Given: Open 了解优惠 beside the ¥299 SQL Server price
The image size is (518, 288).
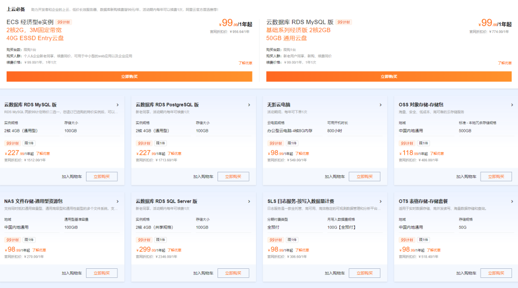Looking at the screenshot, I should (175, 251).
